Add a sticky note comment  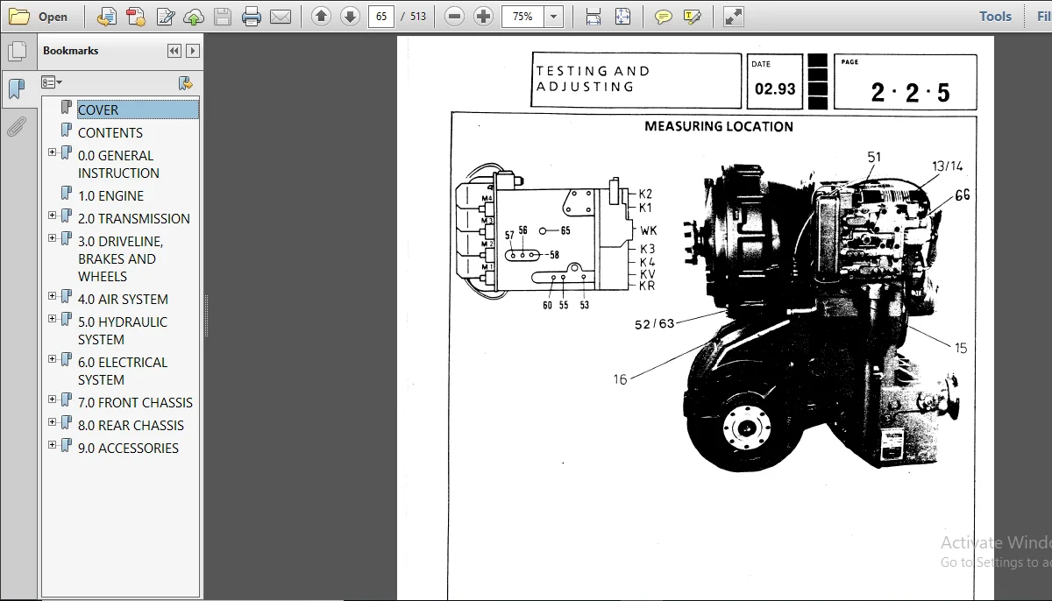pos(664,16)
